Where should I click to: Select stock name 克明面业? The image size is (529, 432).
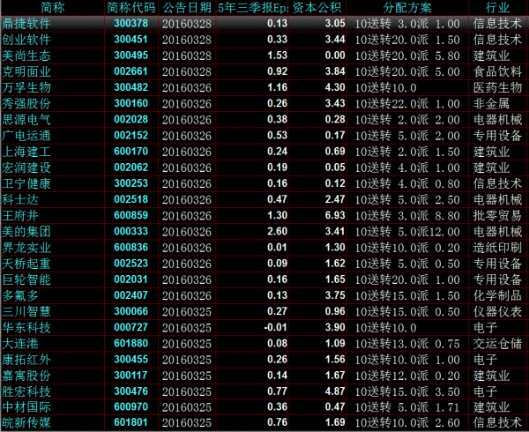(26, 71)
